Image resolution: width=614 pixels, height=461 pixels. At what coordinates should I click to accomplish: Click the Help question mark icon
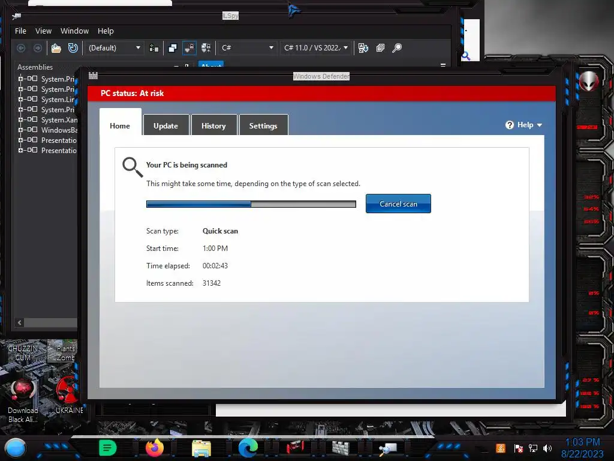point(510,125)
